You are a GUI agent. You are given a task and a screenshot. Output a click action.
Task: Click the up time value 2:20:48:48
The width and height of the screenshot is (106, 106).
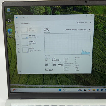49,70
